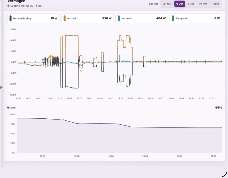Switch time range to 1 uur

pos(191,4)
